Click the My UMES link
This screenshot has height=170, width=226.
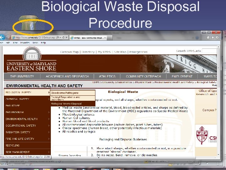pos(104,52)
